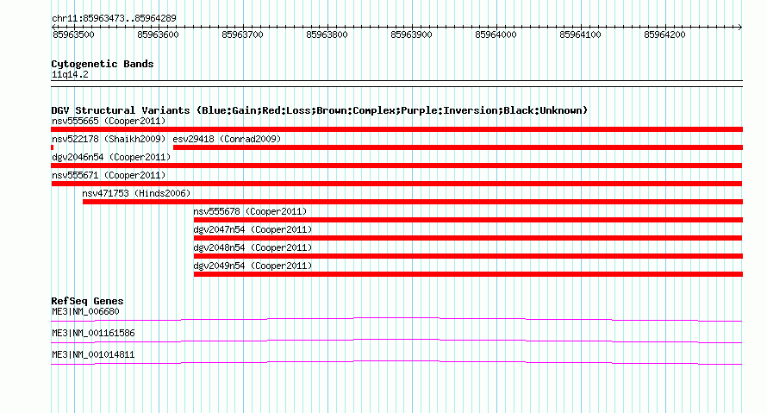Click the 85963600 ruler position label
The width and height of the screenshot is (767, 413).
(x=158, y=34)
